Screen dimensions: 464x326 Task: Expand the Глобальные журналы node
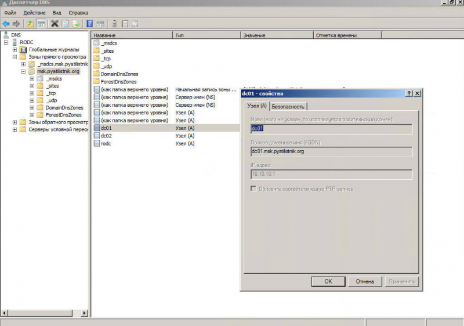[x=14, y=50]
